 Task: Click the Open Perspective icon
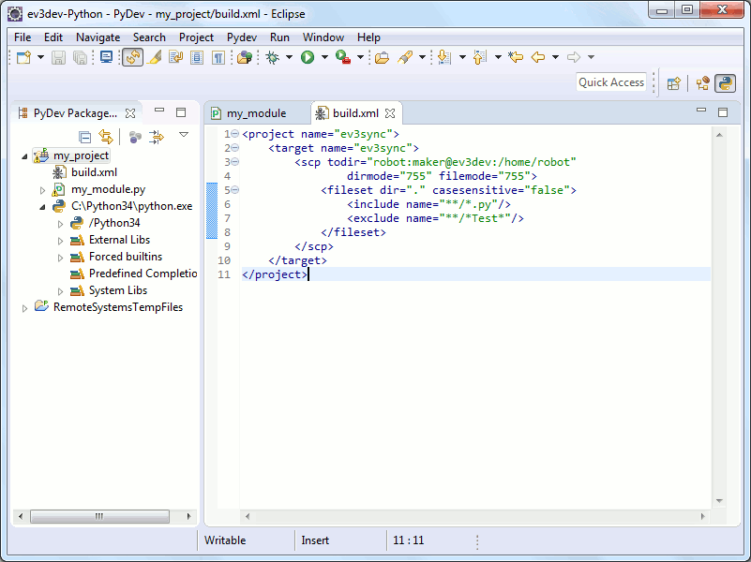pos(674,83)
